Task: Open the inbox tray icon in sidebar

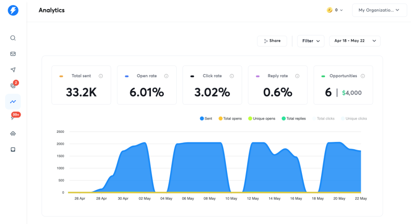Action: point(13,150)
